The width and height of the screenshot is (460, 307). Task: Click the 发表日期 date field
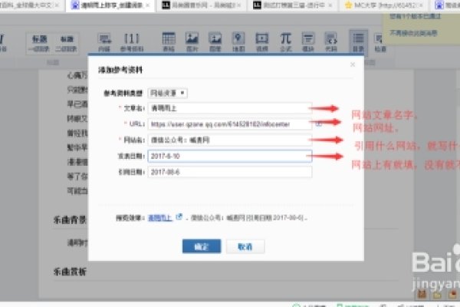(230, 156)
